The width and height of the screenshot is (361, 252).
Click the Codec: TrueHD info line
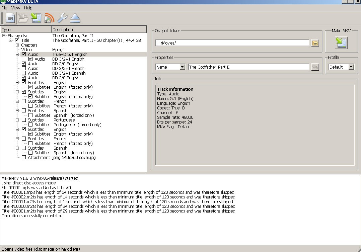171,108
